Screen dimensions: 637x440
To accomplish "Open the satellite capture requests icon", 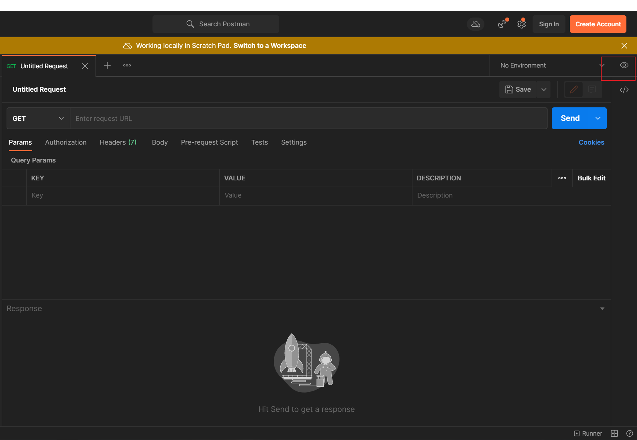I will [502, 24].
